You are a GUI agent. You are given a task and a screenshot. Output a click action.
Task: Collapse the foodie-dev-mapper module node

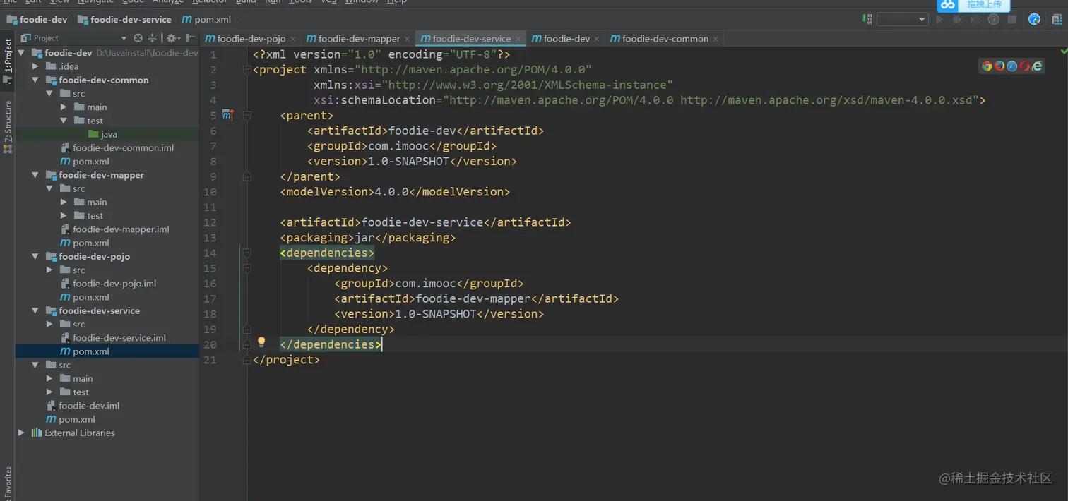click(x=35, y=175)
